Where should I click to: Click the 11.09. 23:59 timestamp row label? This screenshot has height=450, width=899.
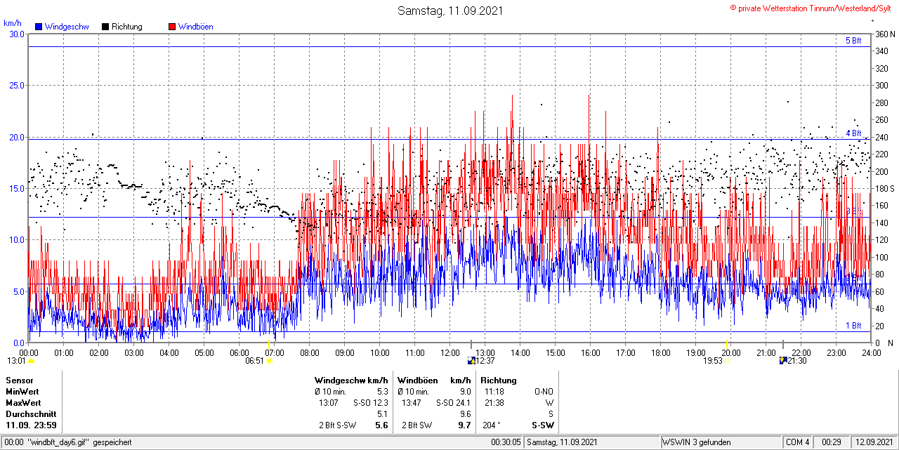pos(31,425)
